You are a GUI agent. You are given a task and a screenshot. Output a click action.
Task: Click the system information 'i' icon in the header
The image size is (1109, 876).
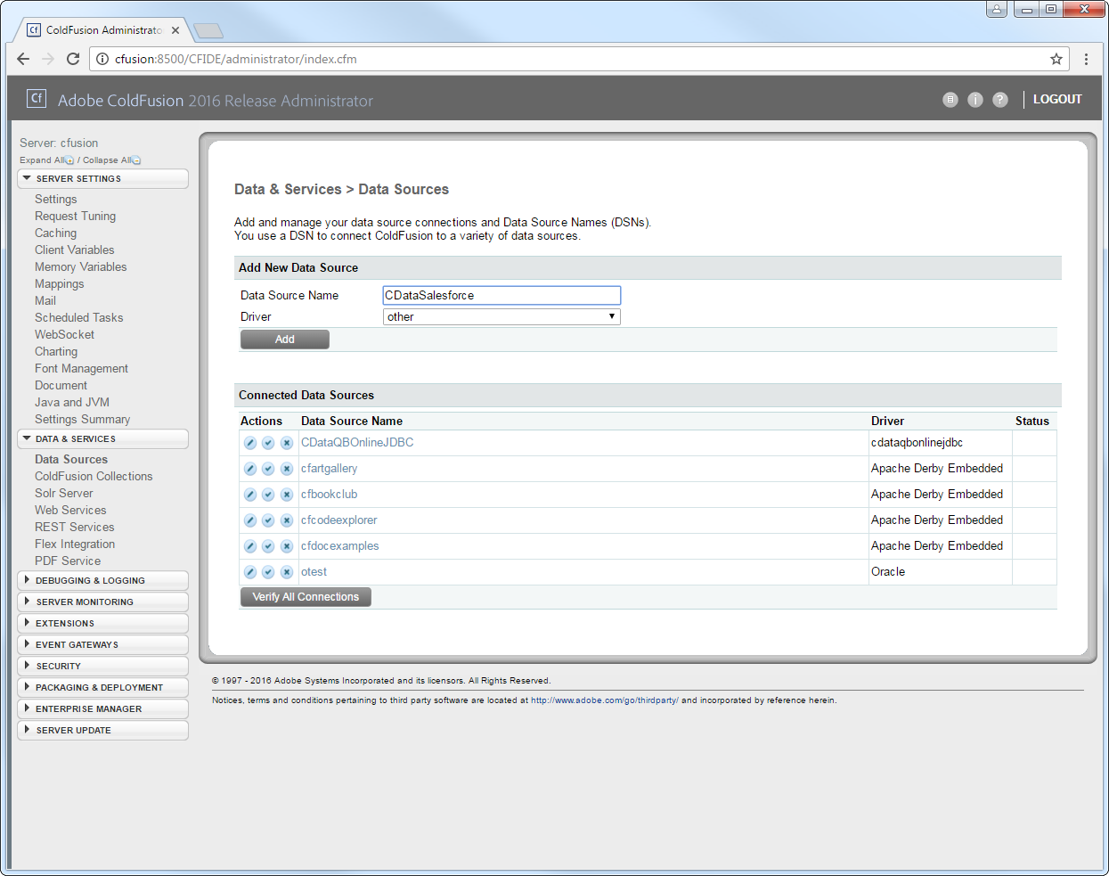coord(975,100)
